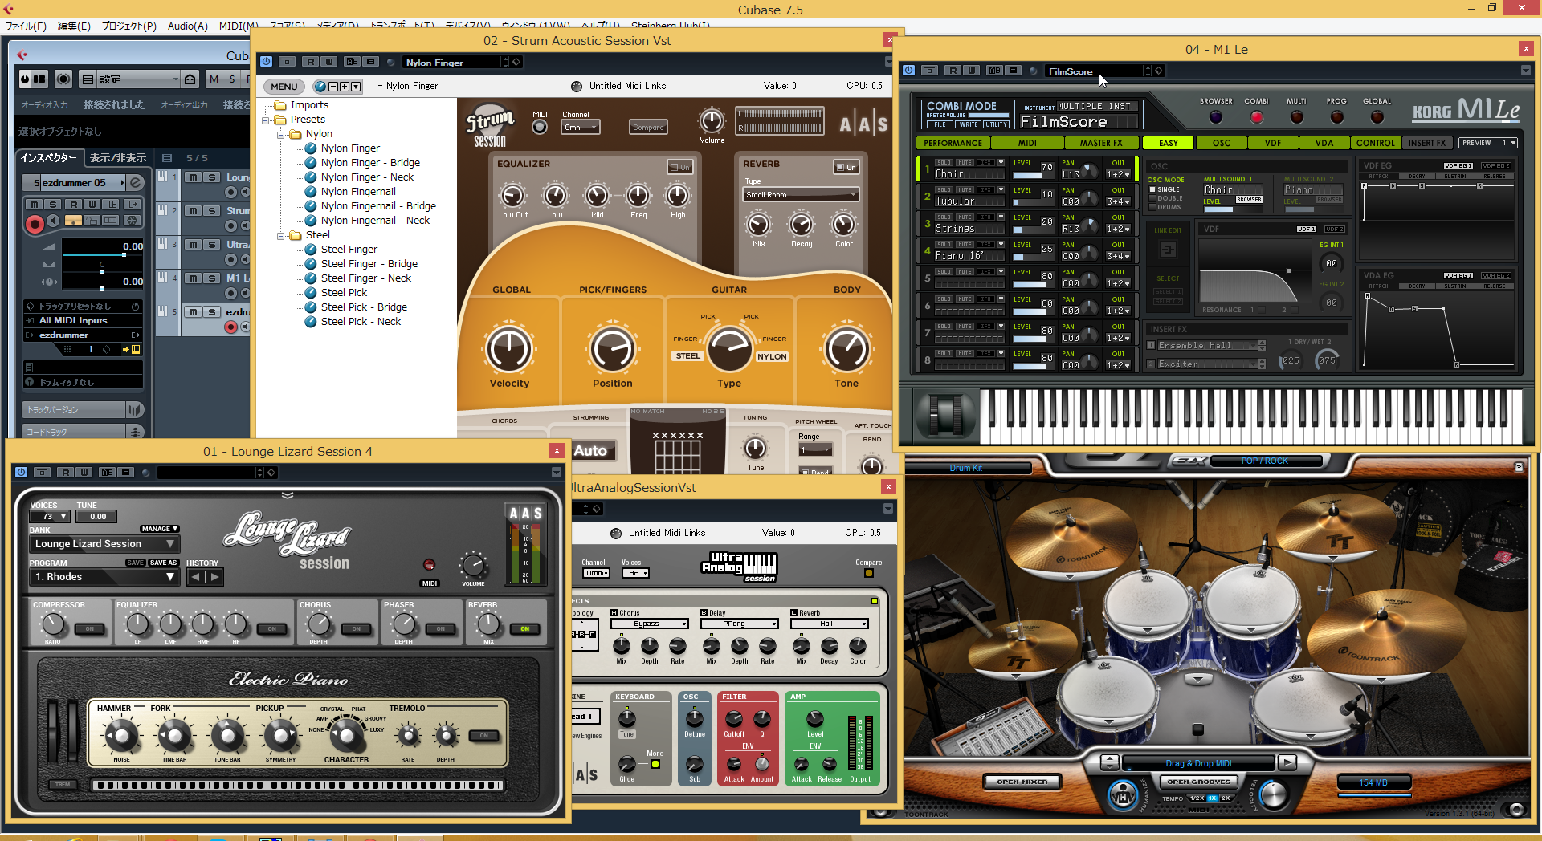The image size is (1542, 841).
Task: Toggle Lounge Lizard Phaser ON switch
Action: click(440, 628)
